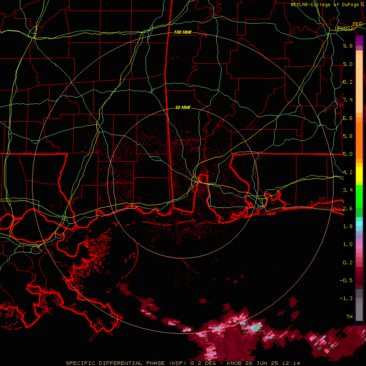The width and height of the screenshot is (366, 366).
Task: Click the "-1.3" color scale value
Action: (346, 298)
